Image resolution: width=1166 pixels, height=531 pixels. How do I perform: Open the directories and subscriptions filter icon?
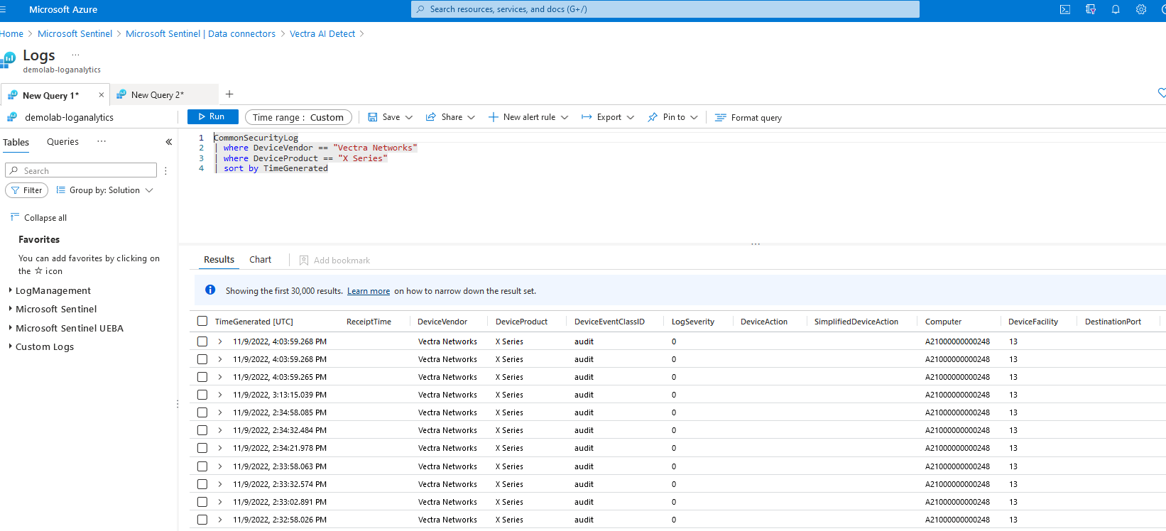point(1091,9)
